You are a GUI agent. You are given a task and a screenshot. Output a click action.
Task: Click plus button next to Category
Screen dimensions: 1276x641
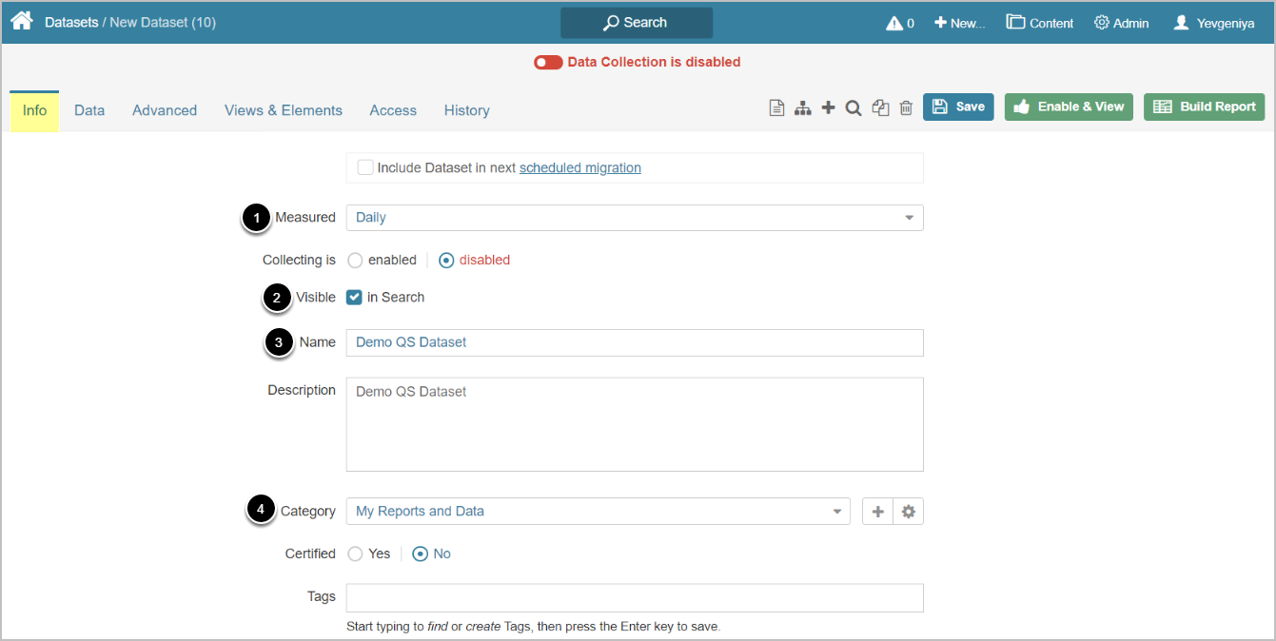point(877,512)
